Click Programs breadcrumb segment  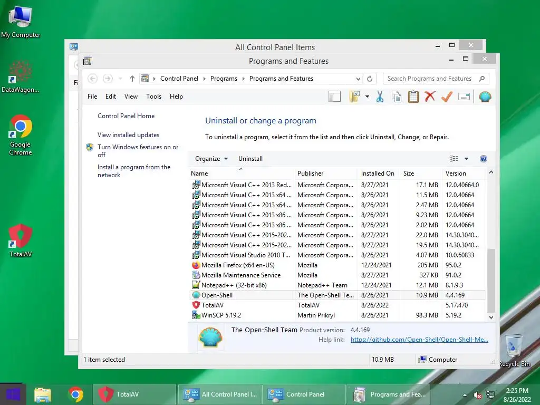(x=224, y=79)
